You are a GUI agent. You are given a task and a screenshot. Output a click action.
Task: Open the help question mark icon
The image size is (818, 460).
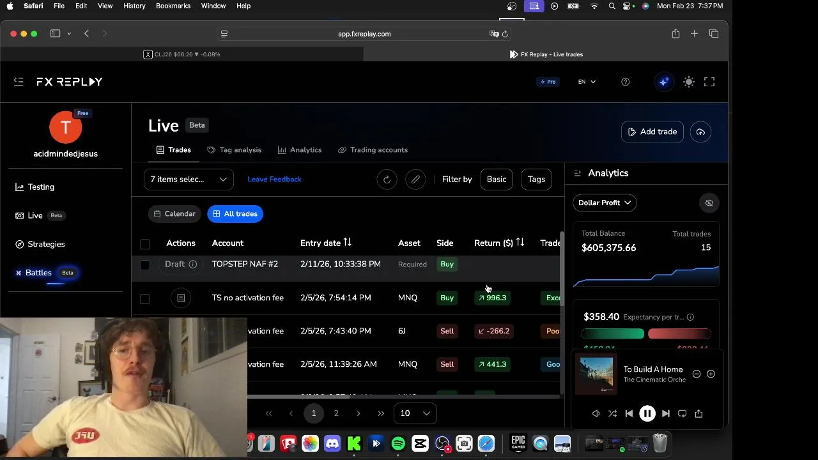click(625, 82)
